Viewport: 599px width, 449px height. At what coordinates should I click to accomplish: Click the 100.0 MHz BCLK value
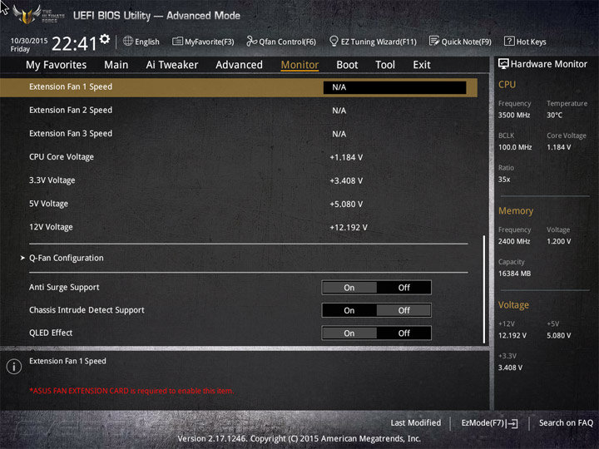[515, 147]
